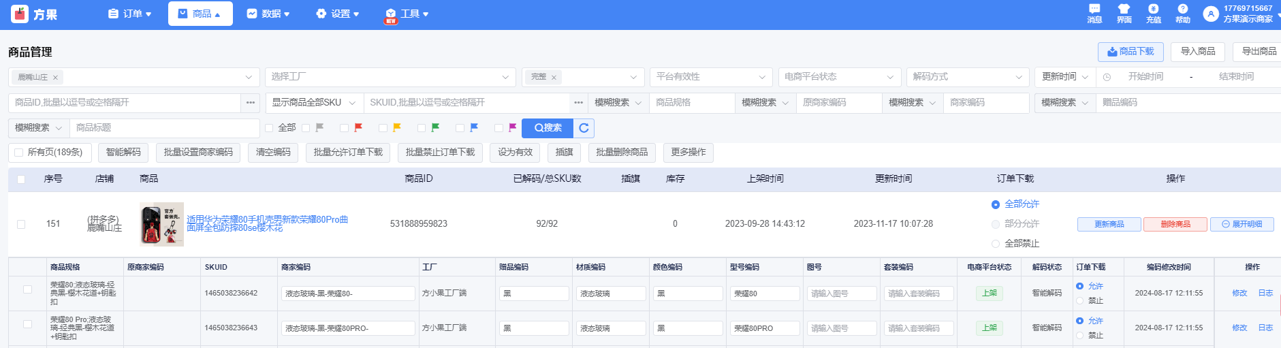Click the 方果 logo icon

pos(20,14)
